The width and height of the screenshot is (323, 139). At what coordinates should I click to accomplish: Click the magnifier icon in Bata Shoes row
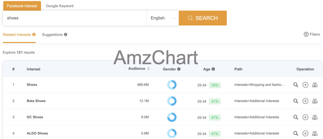click(x=296, y=101)
